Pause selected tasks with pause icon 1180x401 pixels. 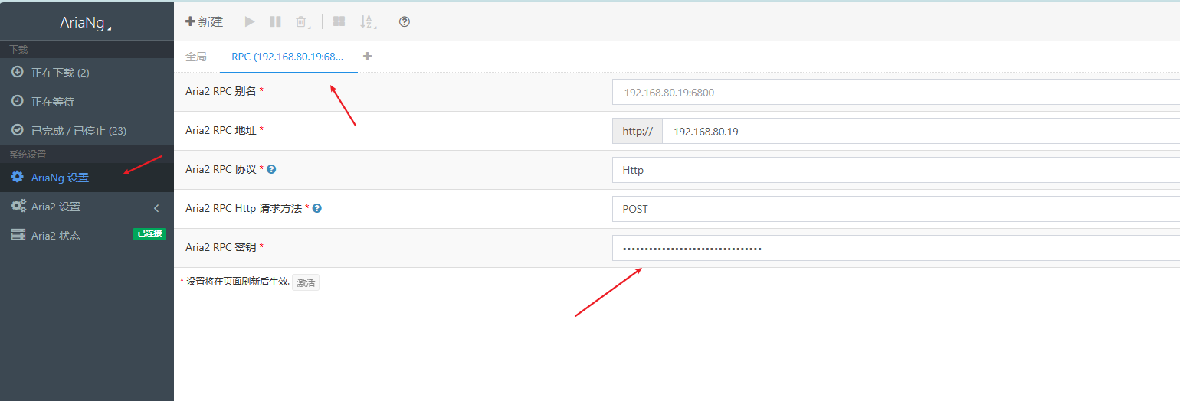pos(275,21)
